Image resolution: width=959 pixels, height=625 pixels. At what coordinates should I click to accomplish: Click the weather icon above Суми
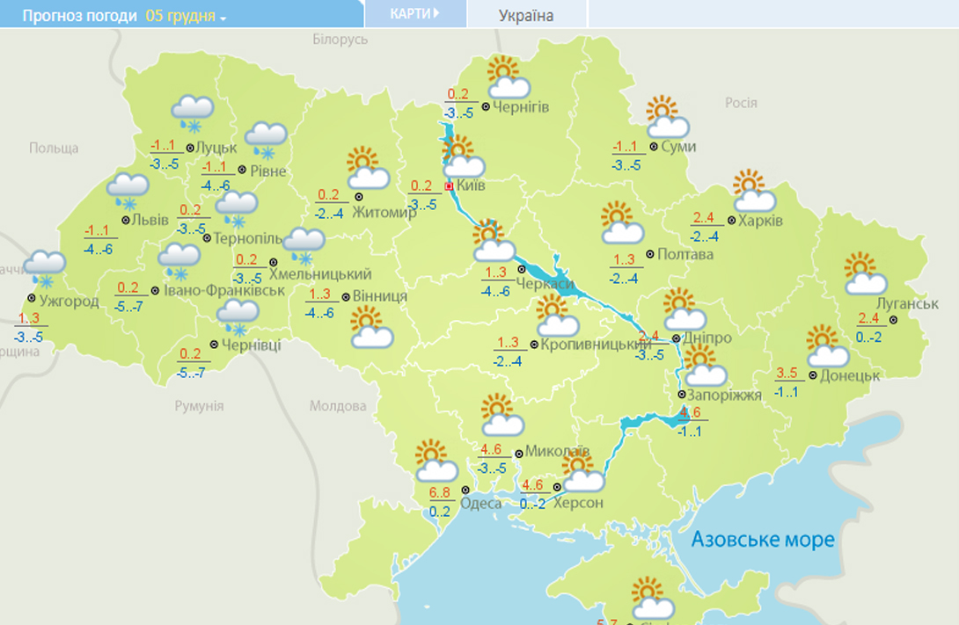[x=661, y=116]
